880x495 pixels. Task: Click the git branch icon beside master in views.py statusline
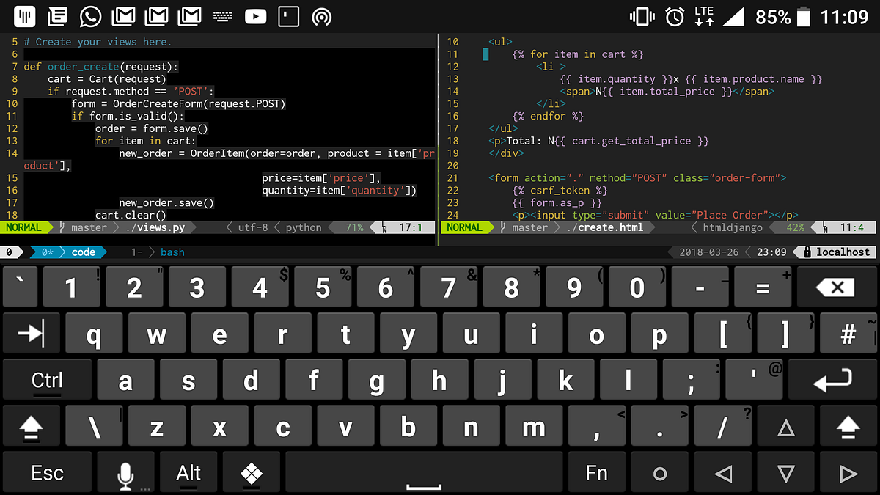pyautogui.click(x=64, y=227)
